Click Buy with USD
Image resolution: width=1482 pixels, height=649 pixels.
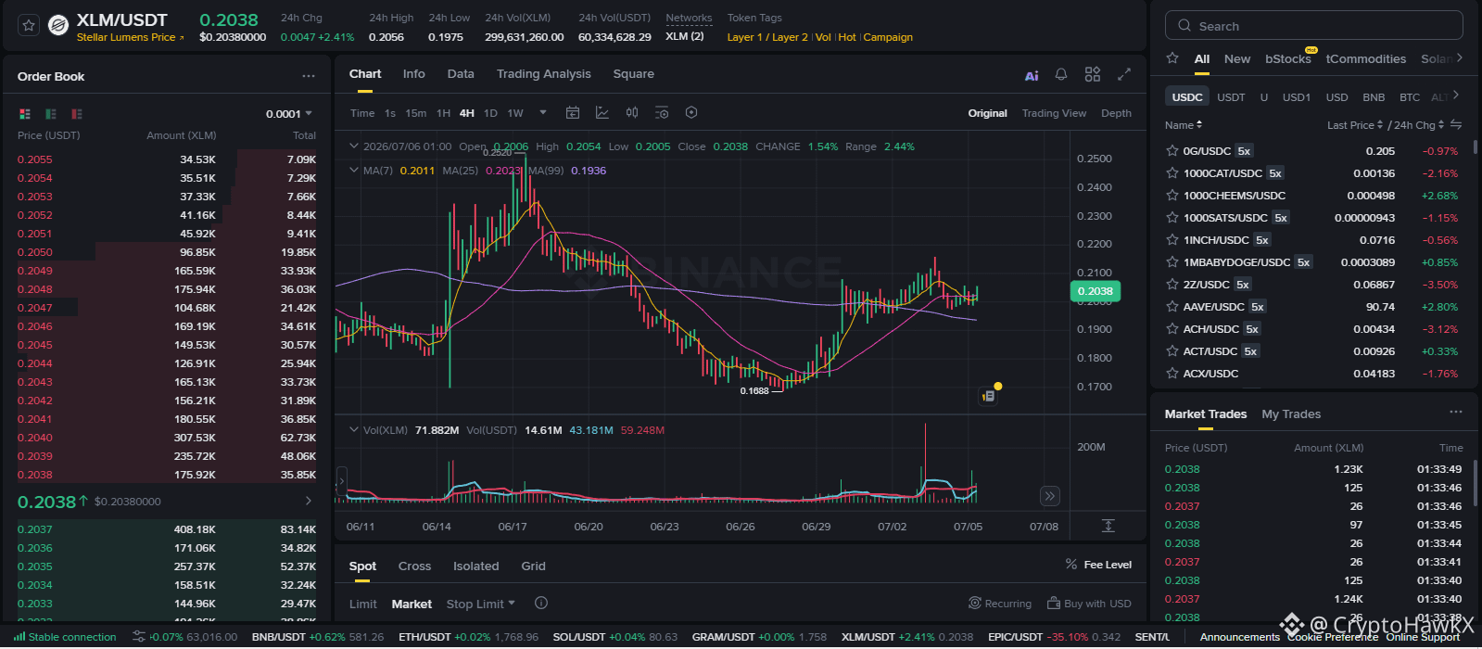tap(1089, 604)
